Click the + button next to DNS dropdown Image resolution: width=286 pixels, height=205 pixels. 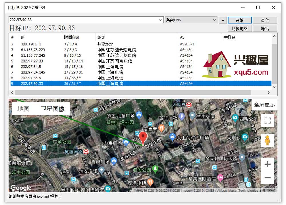coord(223,20)
